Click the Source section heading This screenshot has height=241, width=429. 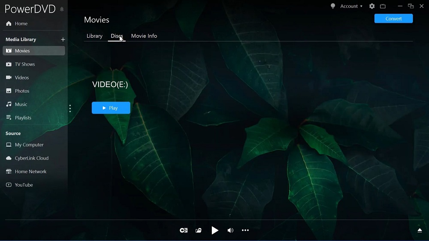13,133
